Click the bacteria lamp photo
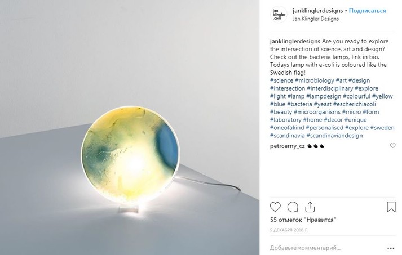The width and height of the screenshot is (402, 255). 130,127
